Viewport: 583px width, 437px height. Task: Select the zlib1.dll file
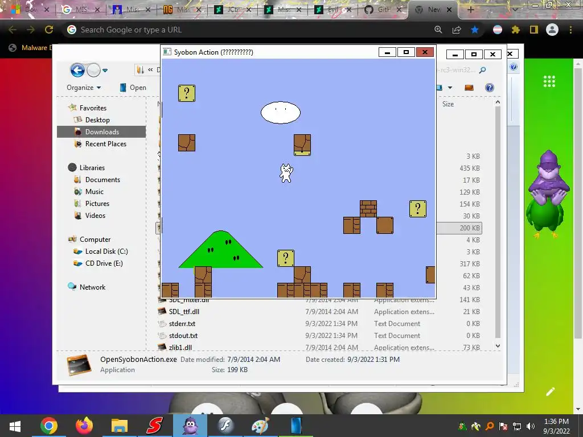point(180,347)
